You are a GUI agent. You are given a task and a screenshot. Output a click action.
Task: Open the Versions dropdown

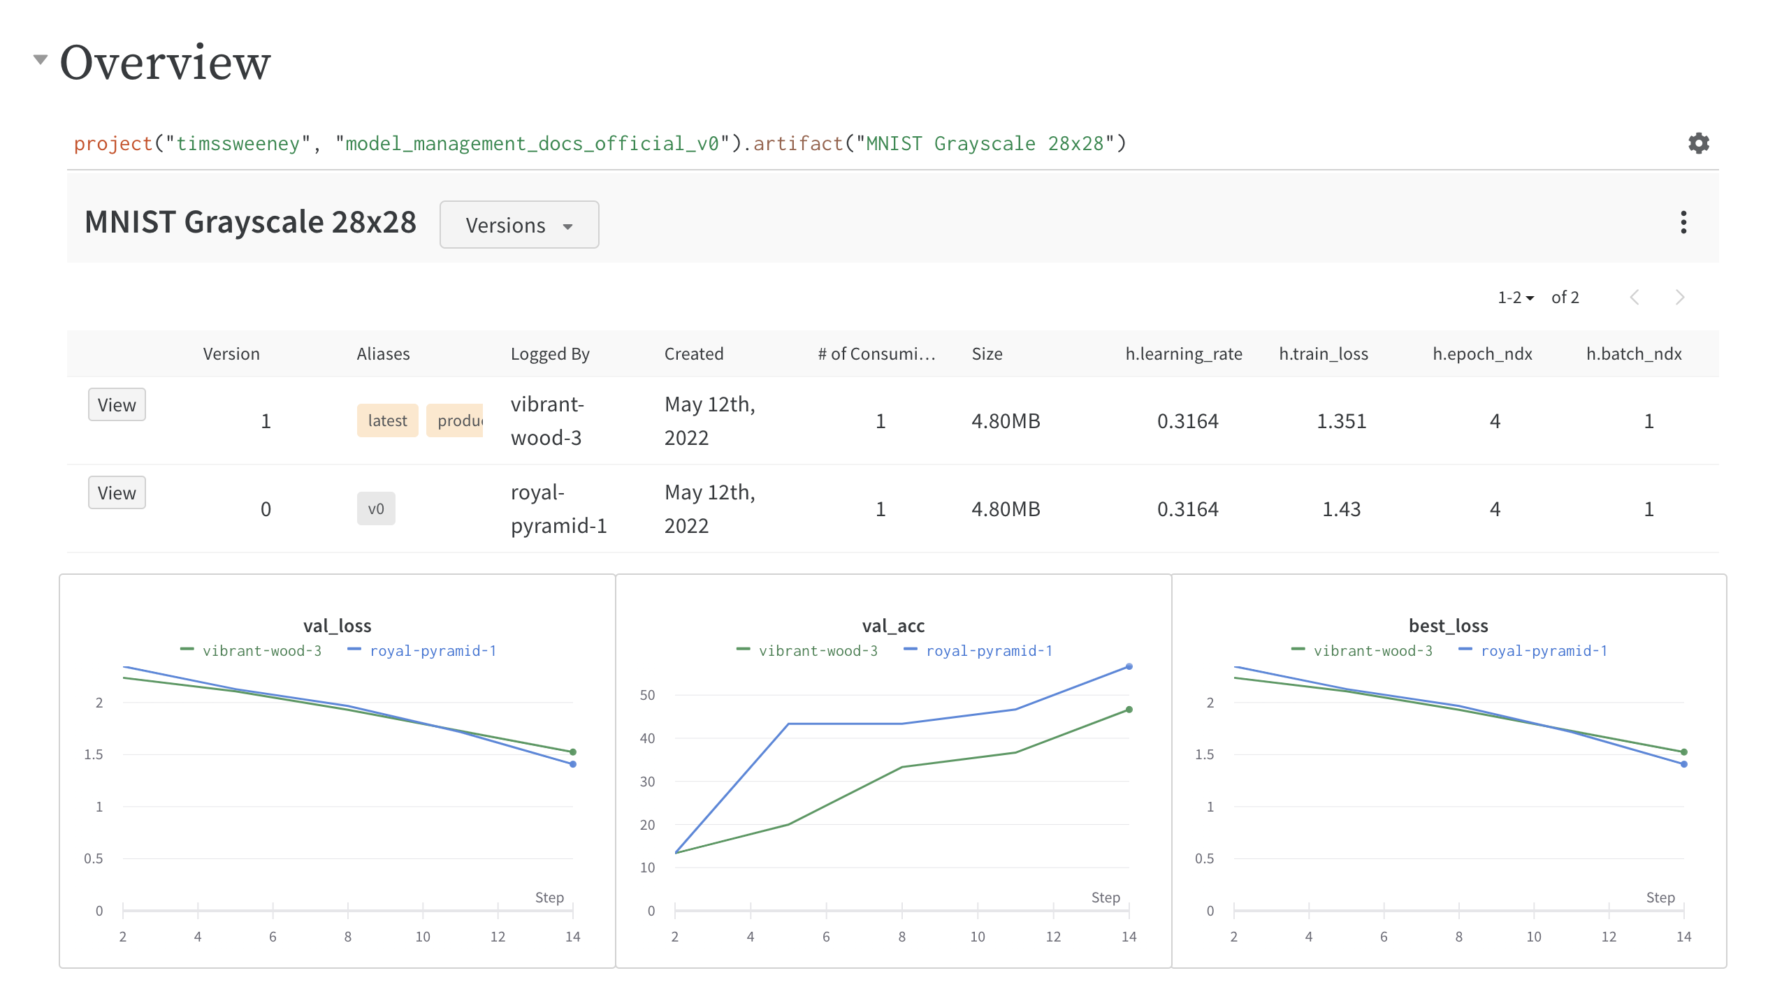point(519,225)
